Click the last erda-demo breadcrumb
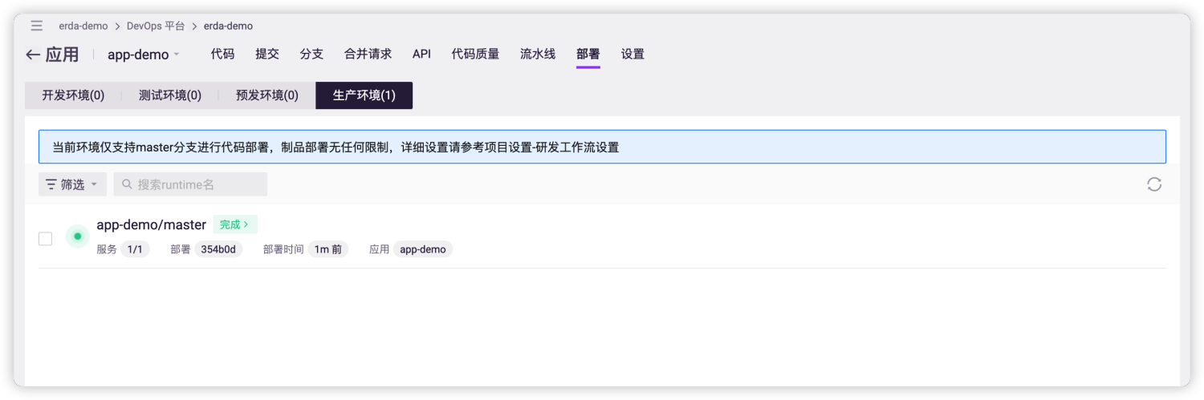The width and height of the screenshot is (1204, 400). click(228, 26)
